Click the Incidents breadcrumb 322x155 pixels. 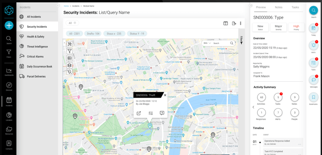click(76, 6)
